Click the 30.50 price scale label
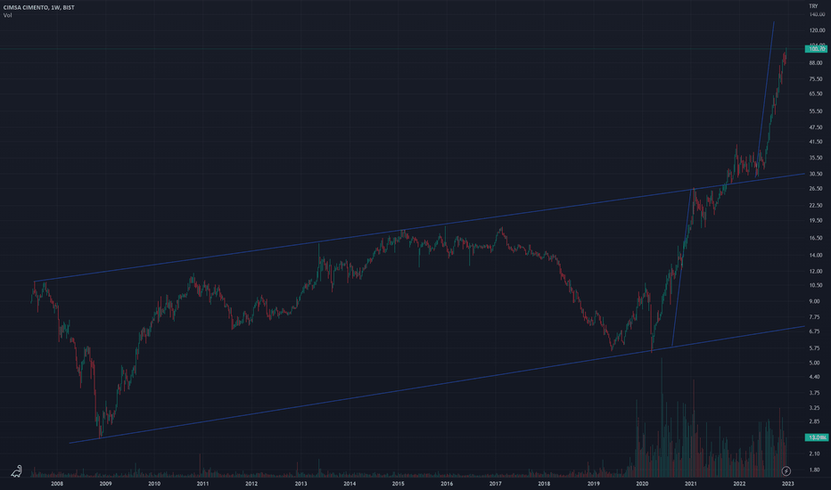Screen dimensions: 831x490 coord(816,175)
